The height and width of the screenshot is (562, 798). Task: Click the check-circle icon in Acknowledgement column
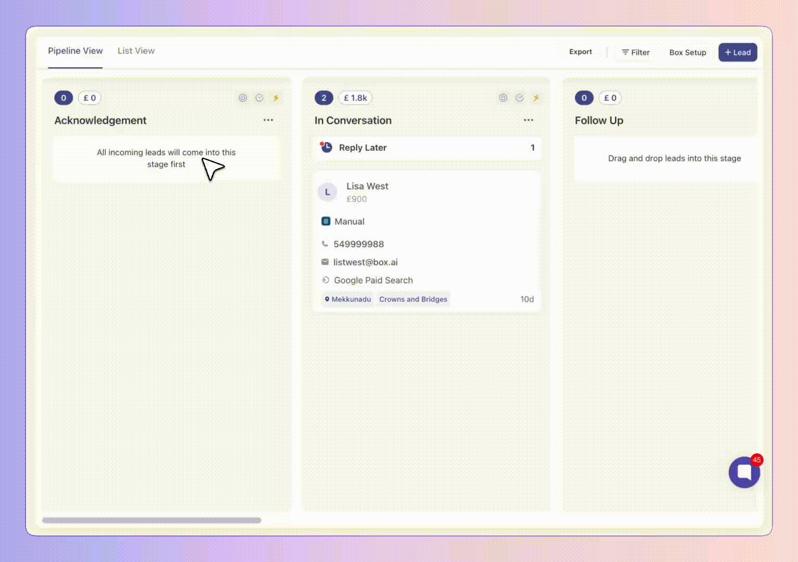point(259,98)
